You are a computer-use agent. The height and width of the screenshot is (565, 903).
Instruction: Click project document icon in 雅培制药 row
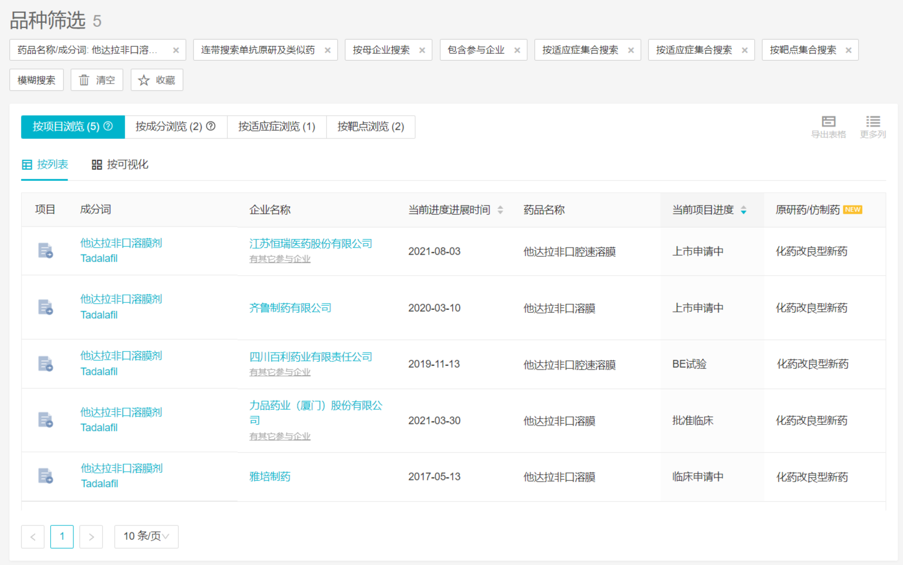pos(45,476)
